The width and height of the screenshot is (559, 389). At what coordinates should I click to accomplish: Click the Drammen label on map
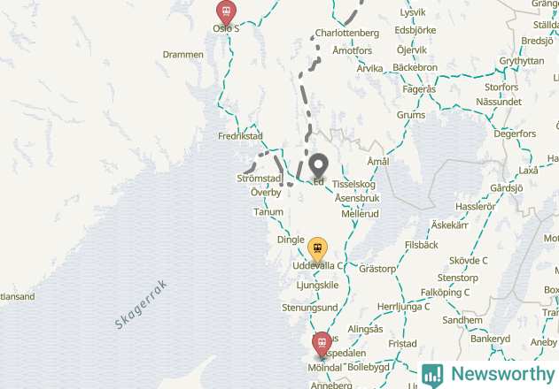click(x=182, y=55)
